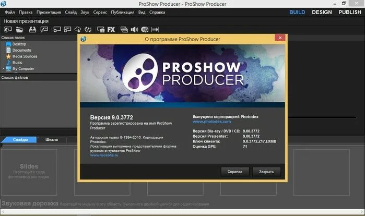Click the cloud import toolbar icon
This screenshot has height=216, width=365.
[77, 30]
